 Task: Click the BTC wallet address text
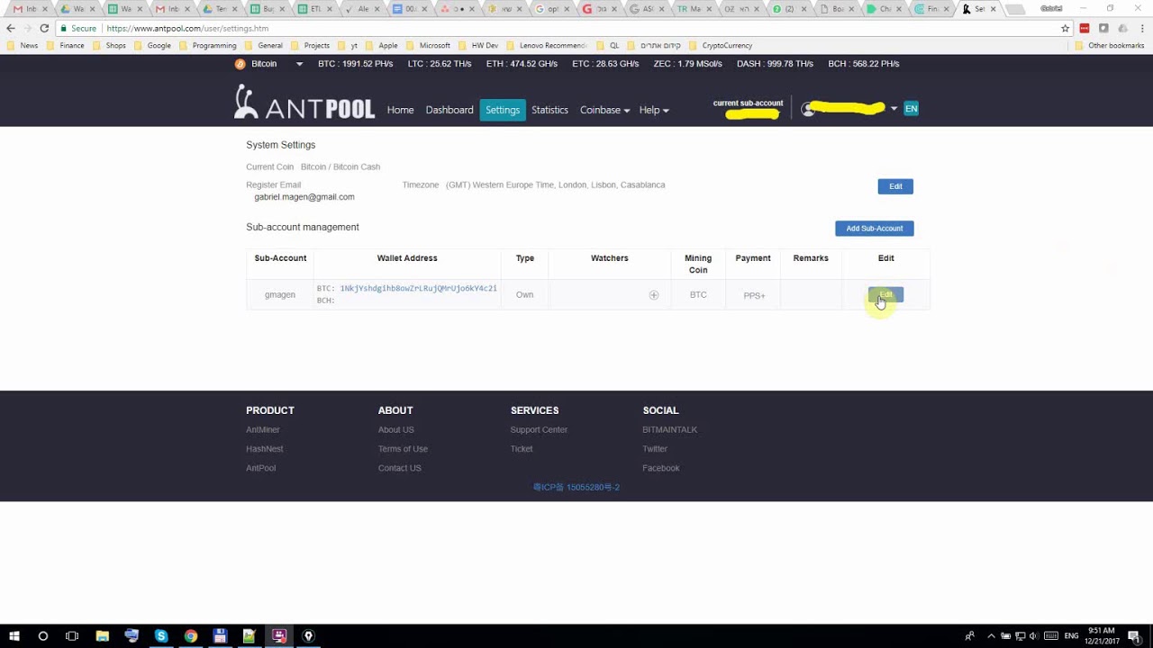tap(418, 288)
